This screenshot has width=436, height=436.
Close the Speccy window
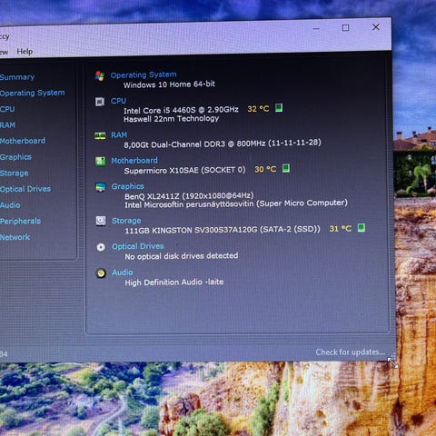click(x=376, y=27)
